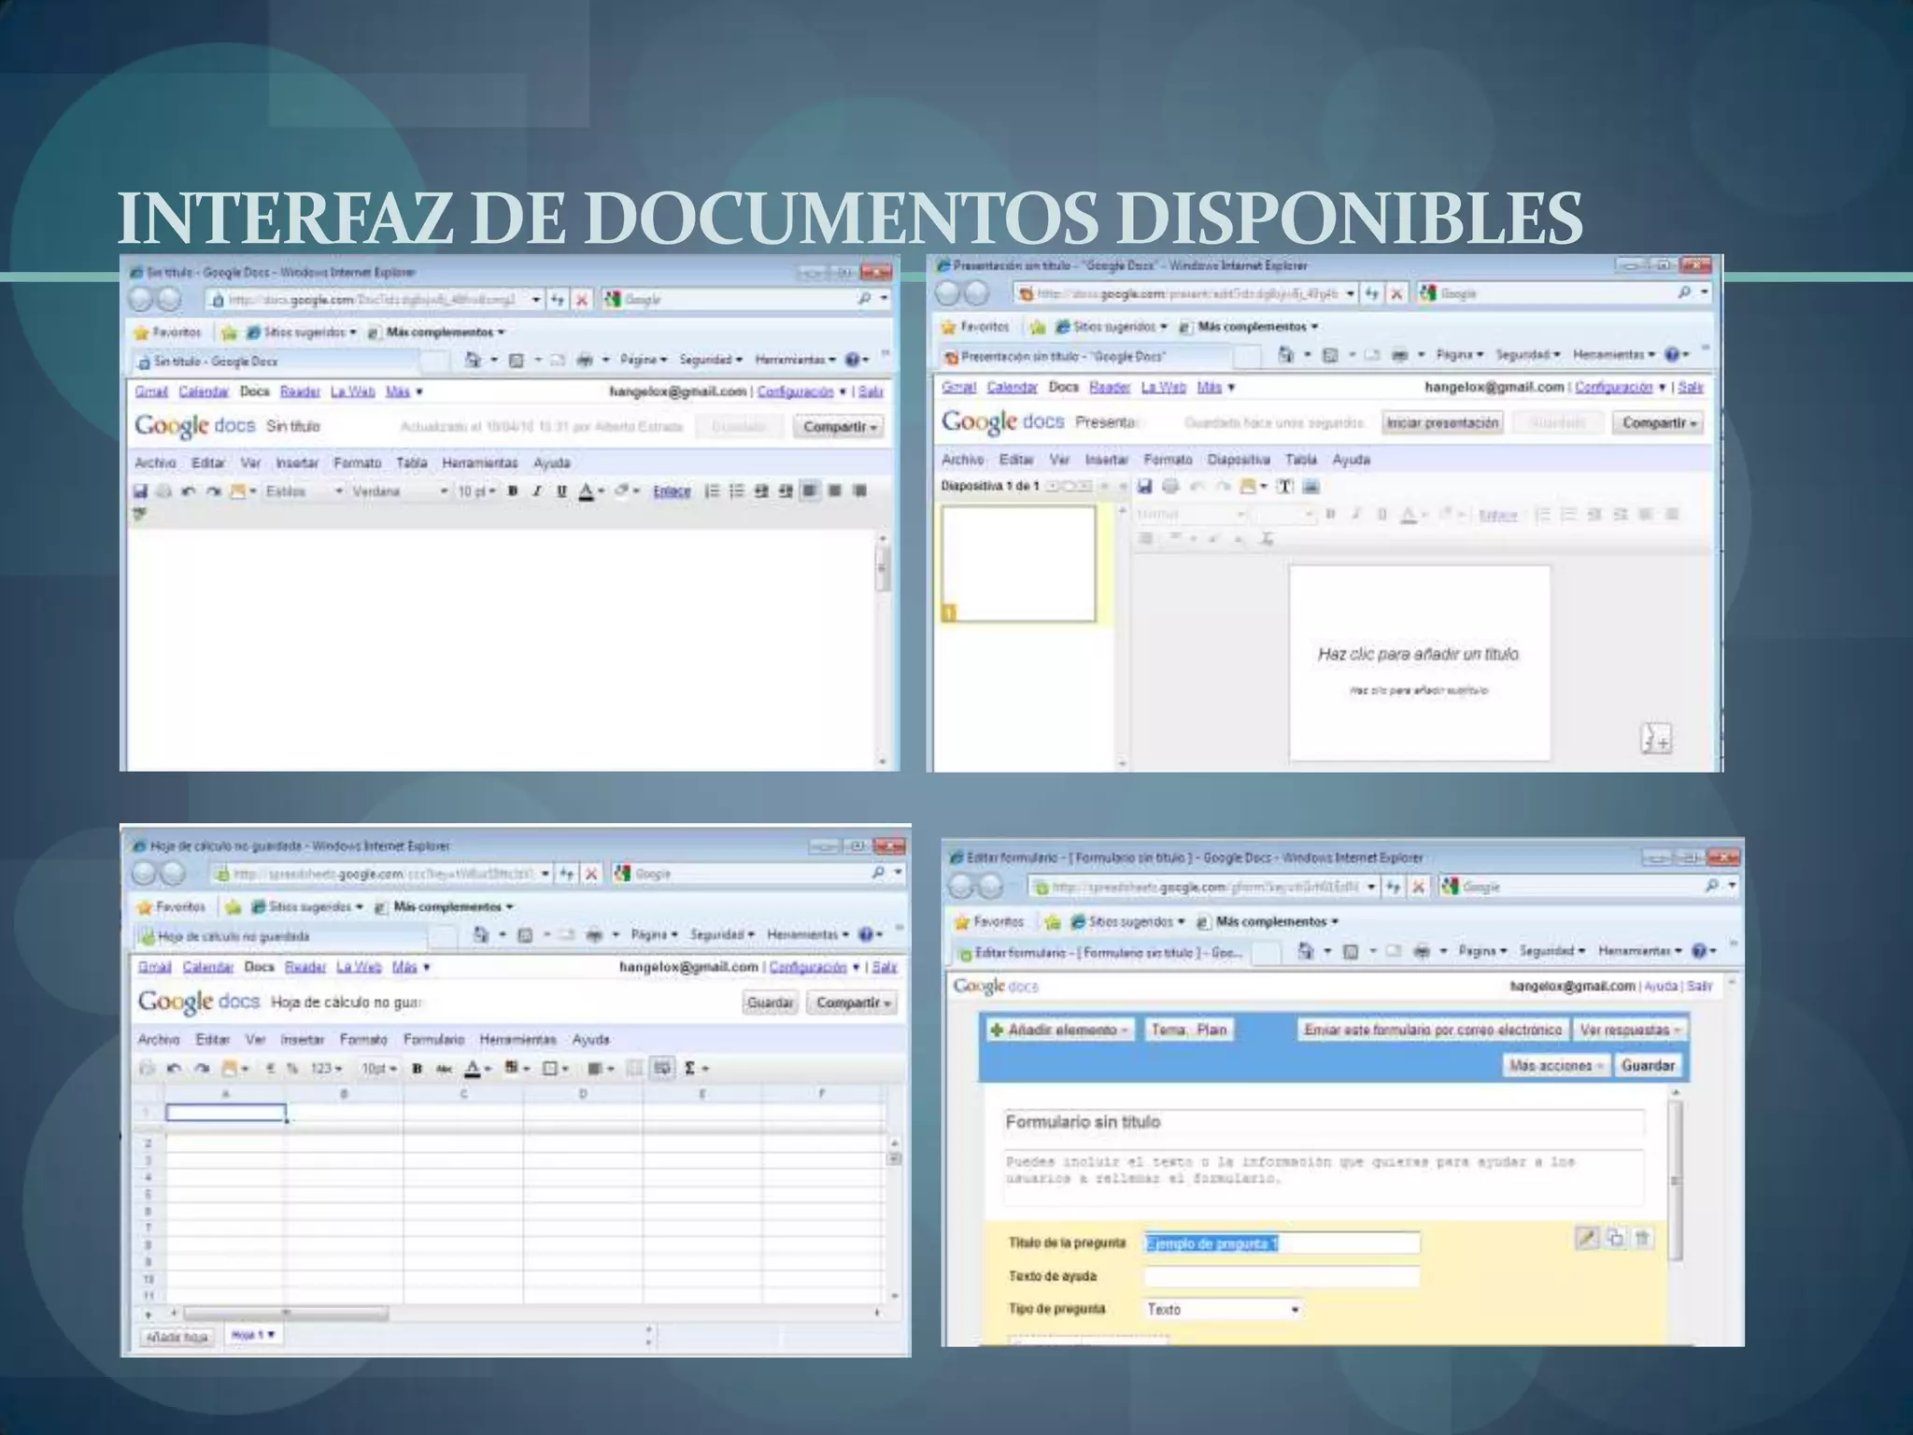This screenshot has height=1435, width=1913.
Task: Click the Gmail link in the document window
Action: [151, 391]
